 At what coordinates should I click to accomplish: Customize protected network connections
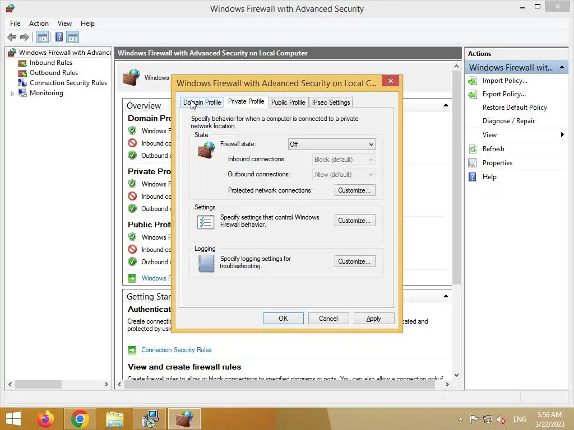click(355, 190)
